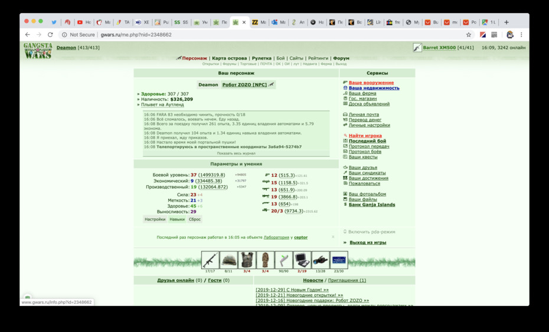Open Рулетка in the top menu

coord(262,58)
